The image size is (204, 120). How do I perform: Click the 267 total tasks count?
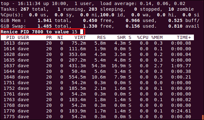tap(25, 9)
